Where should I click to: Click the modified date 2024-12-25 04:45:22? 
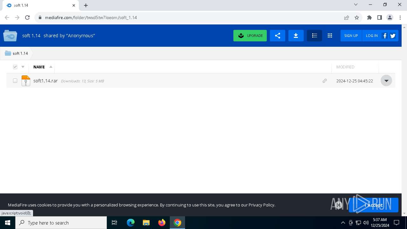[355, 81]
